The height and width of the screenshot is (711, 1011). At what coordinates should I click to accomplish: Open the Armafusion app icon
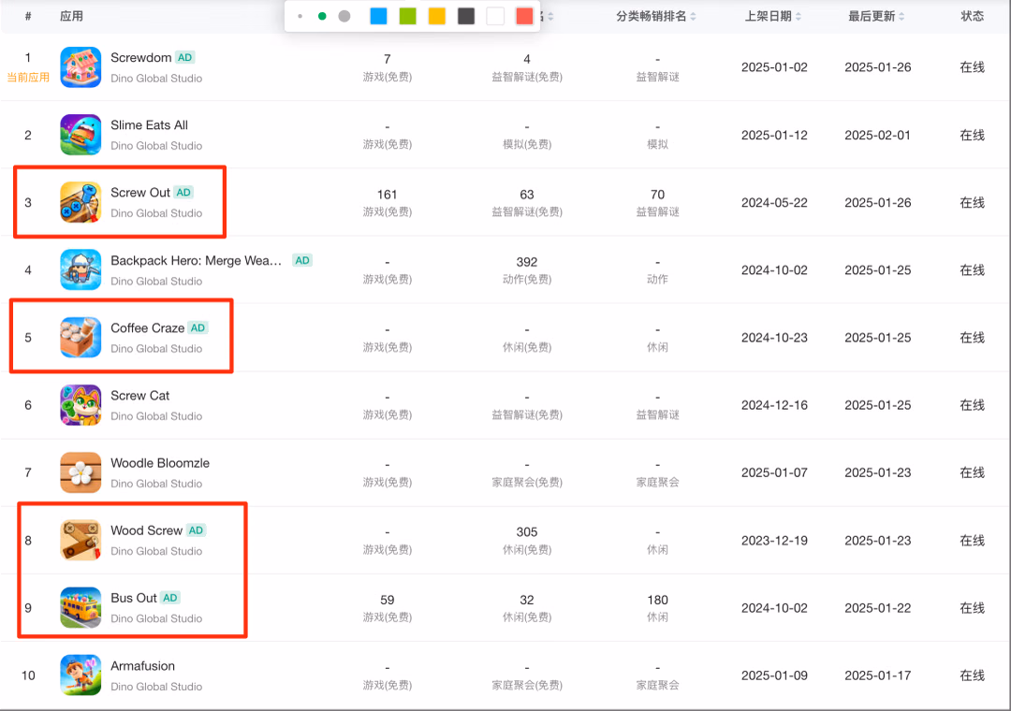click(x=81, y=675)
